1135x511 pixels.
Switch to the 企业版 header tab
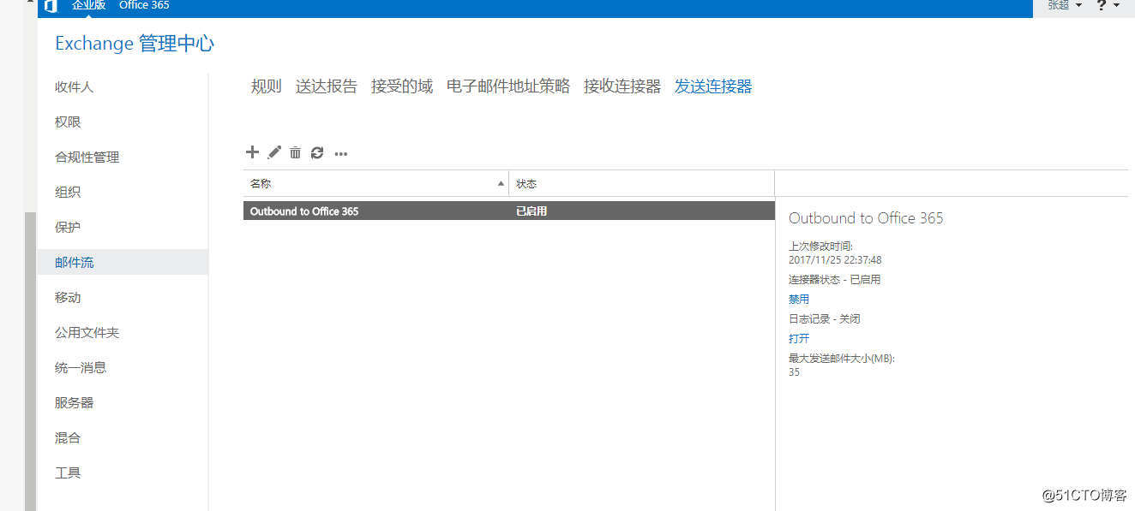pos(88,5)
